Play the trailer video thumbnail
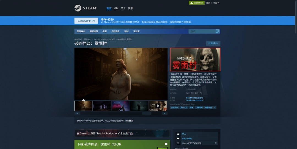Screen dimensions: 297x149 [158, 106]
